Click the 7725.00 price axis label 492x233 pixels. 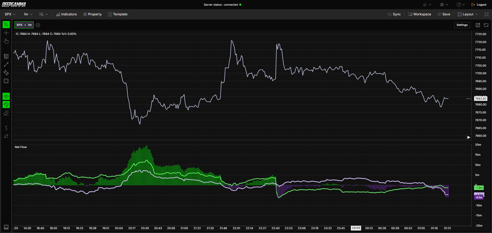point(480,34)
